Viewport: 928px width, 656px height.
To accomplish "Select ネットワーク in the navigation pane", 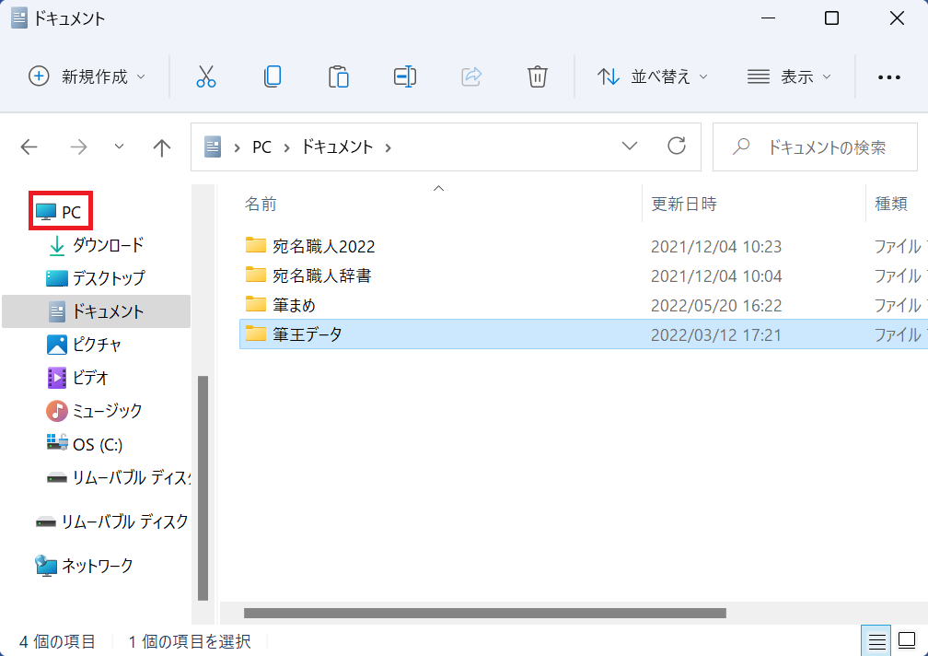I will pyautogui.click(x=84, y=566).
